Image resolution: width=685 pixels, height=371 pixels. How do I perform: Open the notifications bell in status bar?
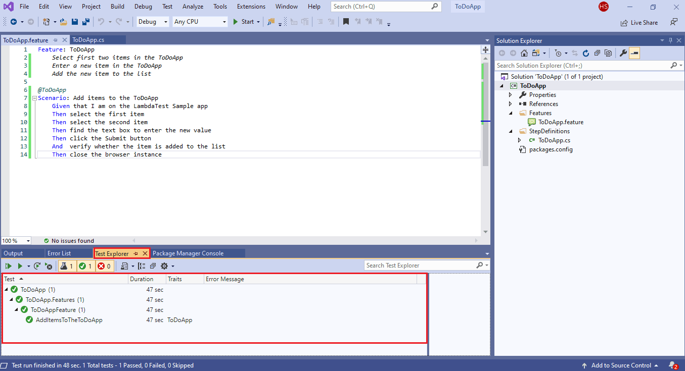[x=672, y=365]
